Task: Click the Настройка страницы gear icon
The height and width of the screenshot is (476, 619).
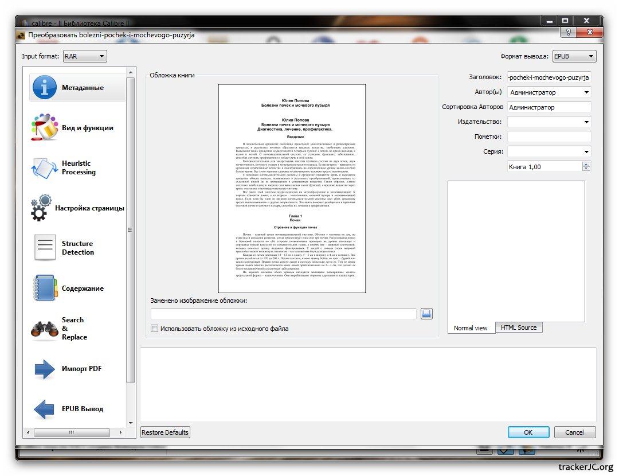Action: (41, 208)
